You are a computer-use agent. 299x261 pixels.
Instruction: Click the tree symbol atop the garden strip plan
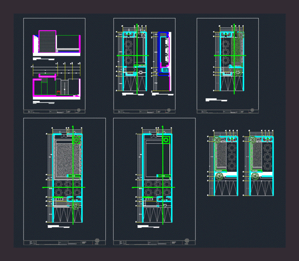241,35
